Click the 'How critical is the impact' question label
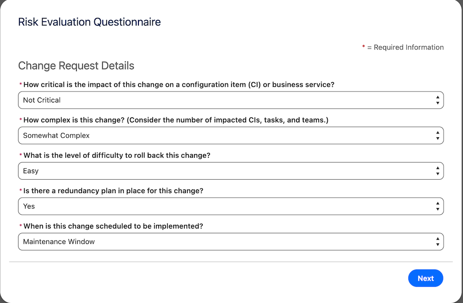 pos(179,85)
